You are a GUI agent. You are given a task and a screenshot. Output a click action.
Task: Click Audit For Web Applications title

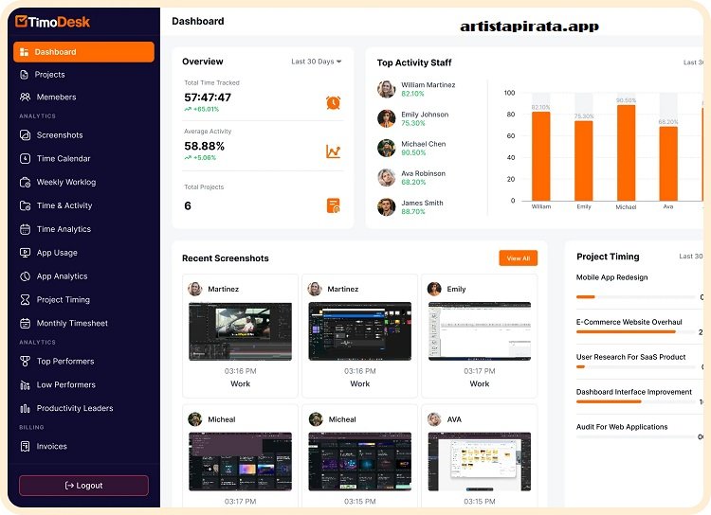pos(622,427)
